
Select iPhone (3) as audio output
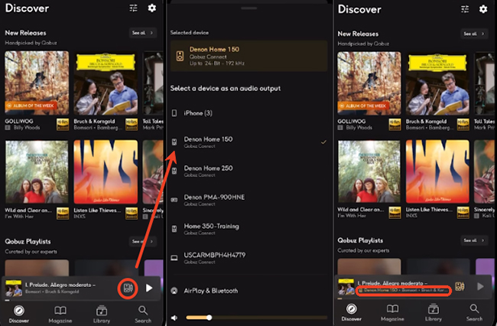(x=248, y=113)
